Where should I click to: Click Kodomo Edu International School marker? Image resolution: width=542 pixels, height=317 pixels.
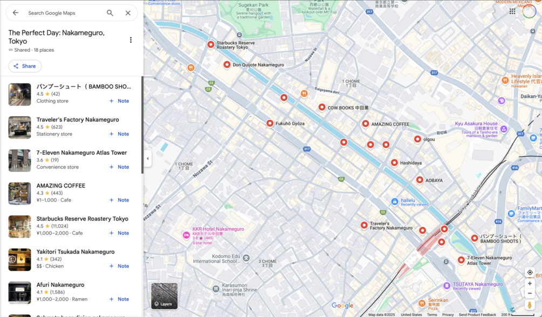[246, 258]
